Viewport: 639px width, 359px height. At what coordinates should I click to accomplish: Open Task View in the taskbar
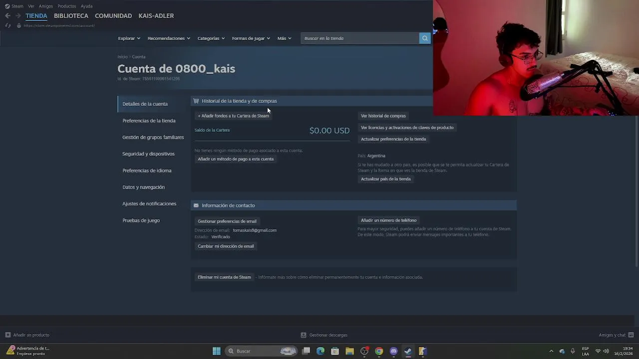click(306, 351)
